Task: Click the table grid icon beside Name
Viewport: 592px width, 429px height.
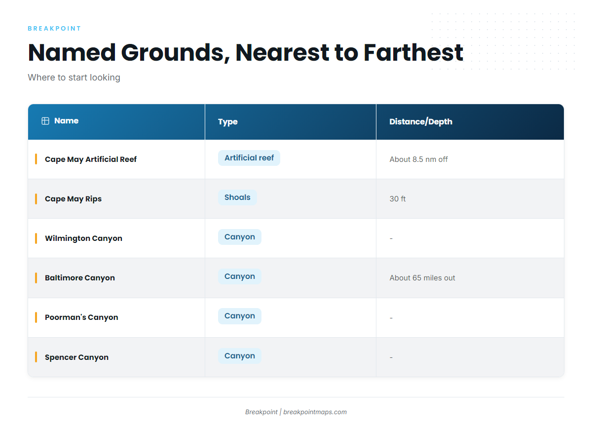Action: pyautogui.click(x=45, y=121)
